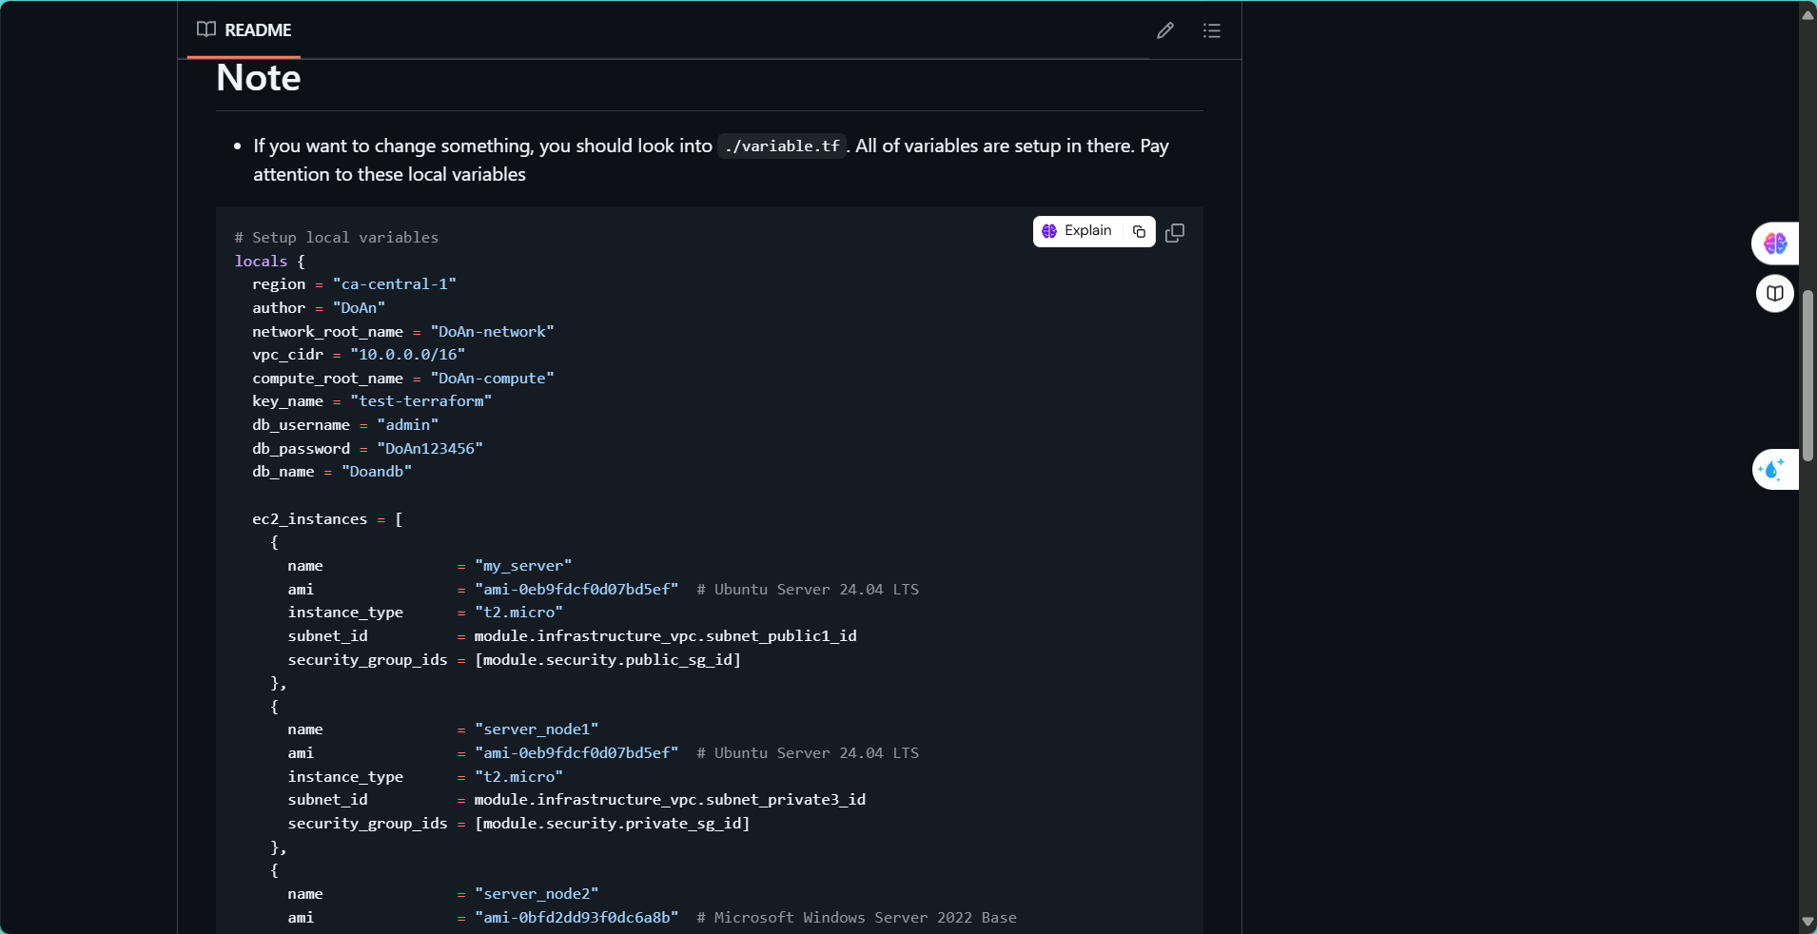Click the blue droplet sparkle floating icon
Image resolution: width=1817 pixels, height=934 pixels.
click(1775, 469)
